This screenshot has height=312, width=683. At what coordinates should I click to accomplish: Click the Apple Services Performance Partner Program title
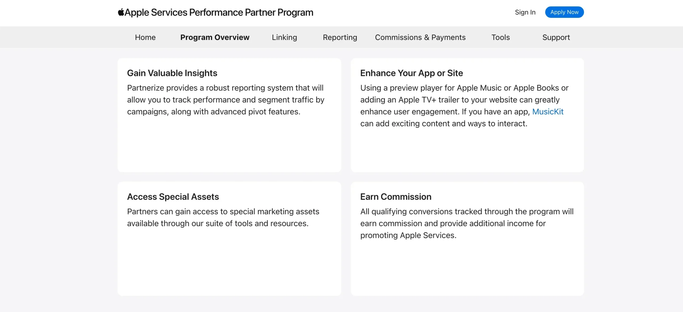pyautogui.click(x=219, y=13)
